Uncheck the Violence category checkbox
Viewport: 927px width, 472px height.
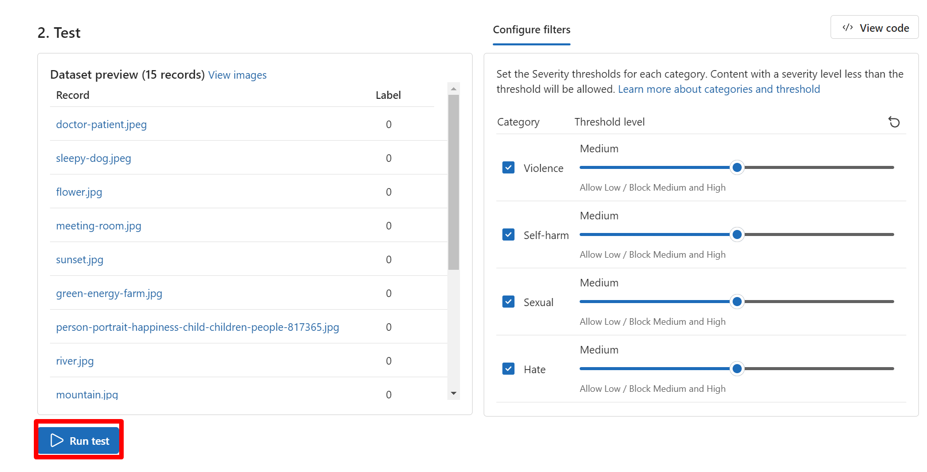(508, 167)
